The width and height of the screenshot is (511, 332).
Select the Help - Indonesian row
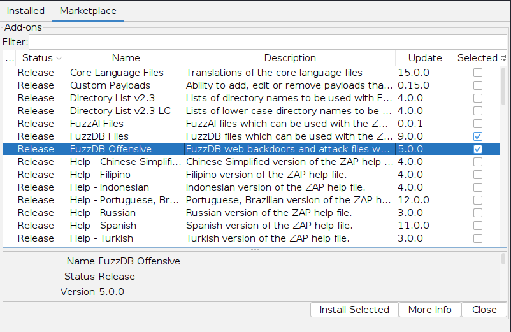point(252,187)
